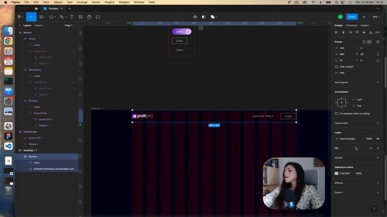Click the resize to fit icon
Image resolution: width=387 pixels, height=217 pixels.
click(378, 42)
